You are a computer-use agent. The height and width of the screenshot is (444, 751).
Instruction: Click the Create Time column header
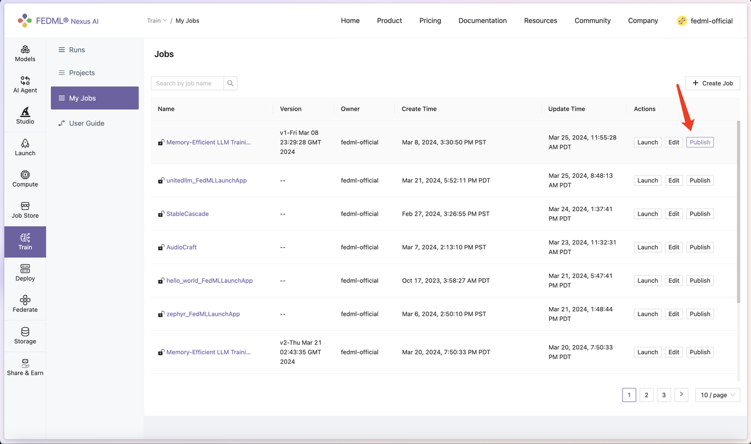click(419, 109)
